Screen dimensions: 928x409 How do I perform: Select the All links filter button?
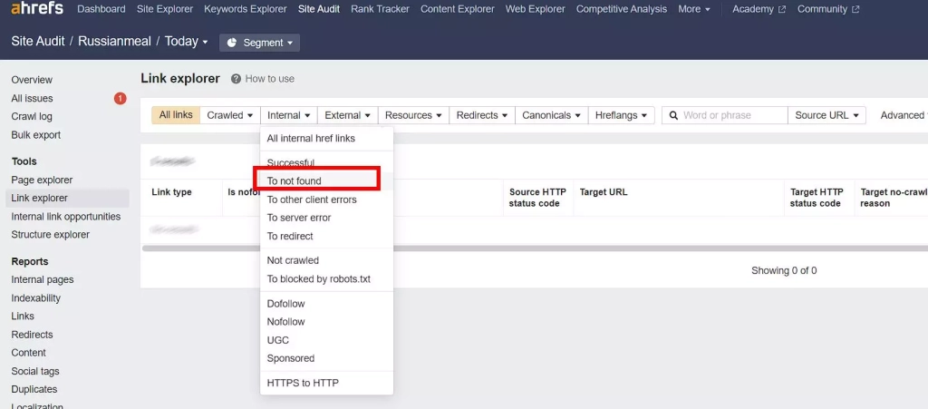[x=176, y=115]
